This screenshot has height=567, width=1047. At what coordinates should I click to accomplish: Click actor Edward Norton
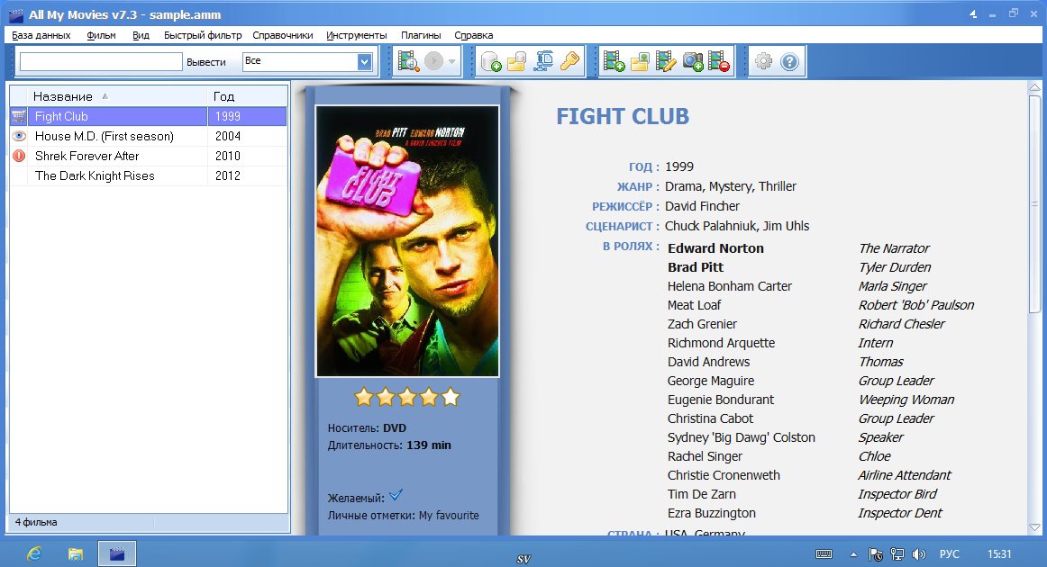pos(715,248)
